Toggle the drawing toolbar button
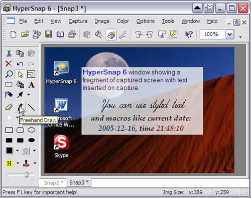The height and width of the screenshot is (198, 251). tap(111, 34)
